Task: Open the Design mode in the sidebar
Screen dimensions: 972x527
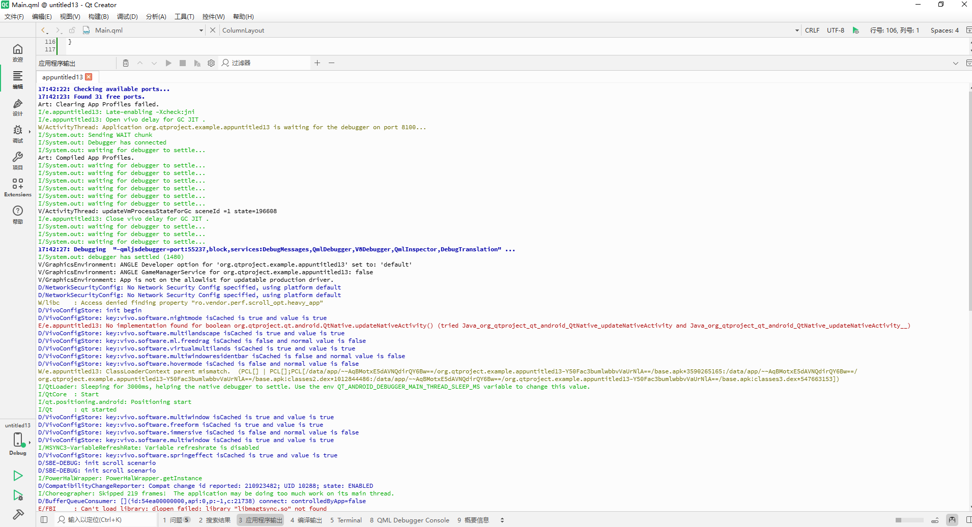Action: coord(18,107)
